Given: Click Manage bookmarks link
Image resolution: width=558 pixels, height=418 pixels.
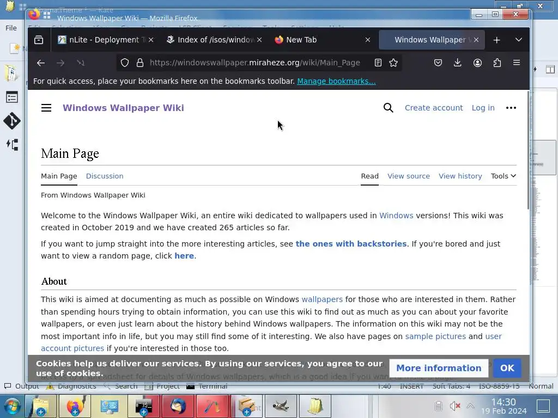Looking at the screenshot, I should click(336, 81).
